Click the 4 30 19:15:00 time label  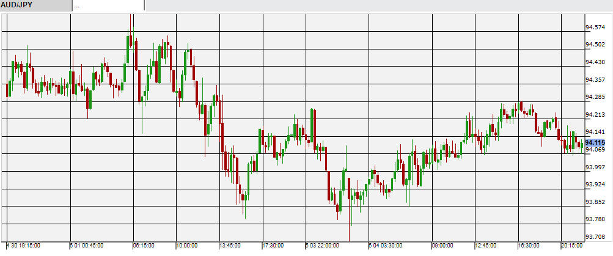[23, 246]
